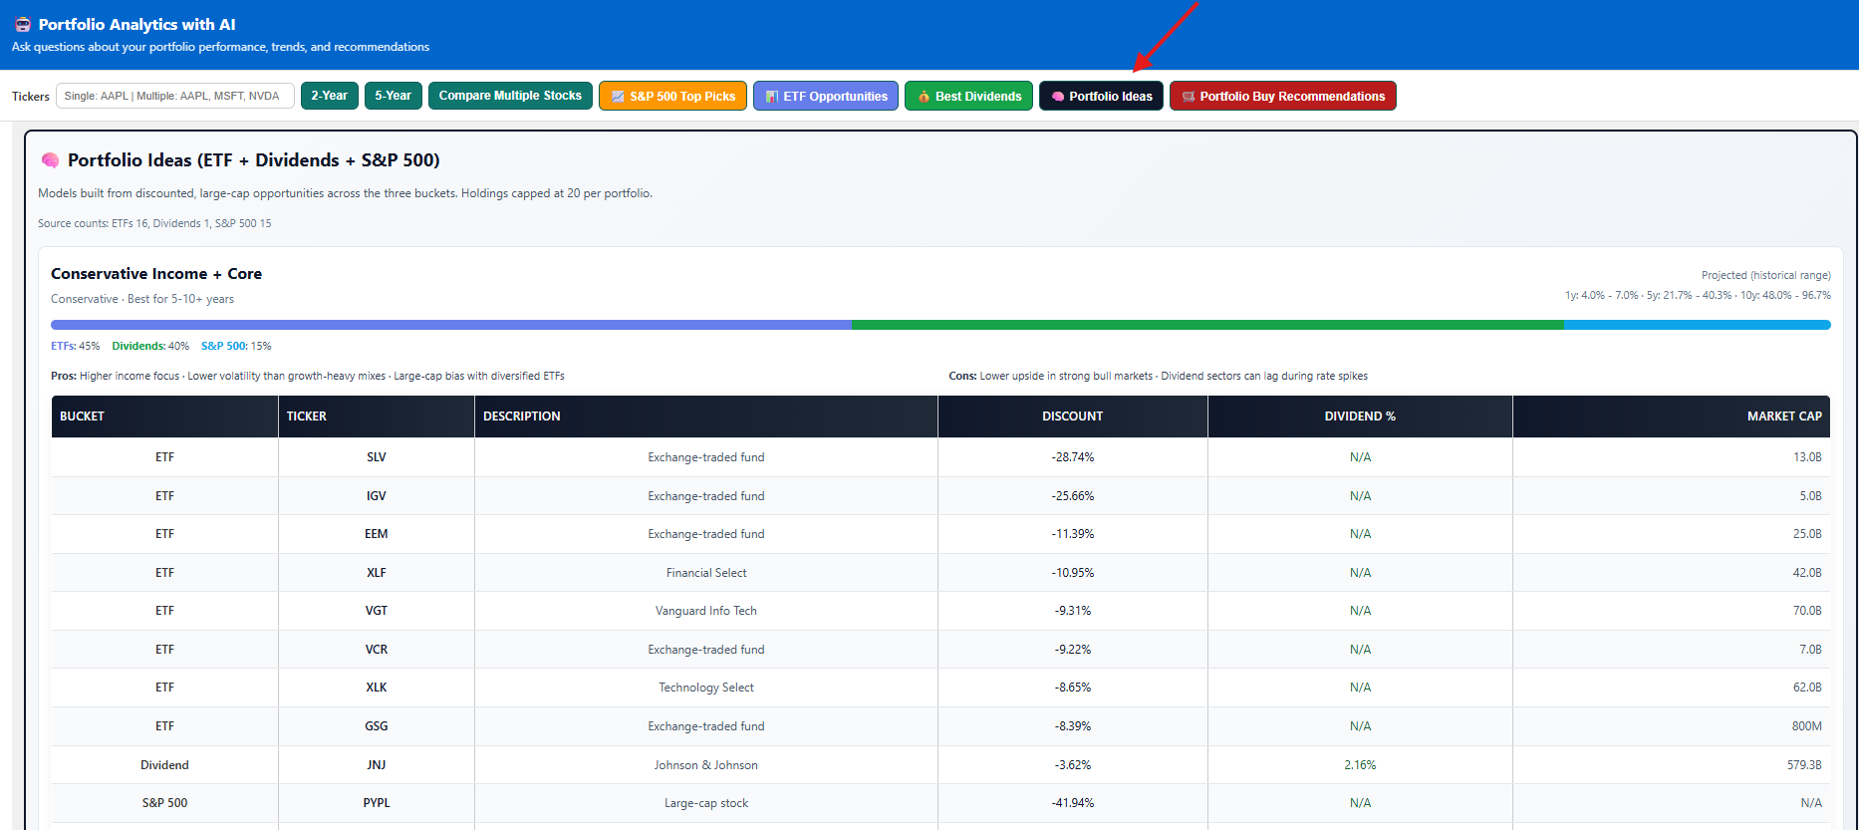Click the PYPL ticker cell

point(376,803)
